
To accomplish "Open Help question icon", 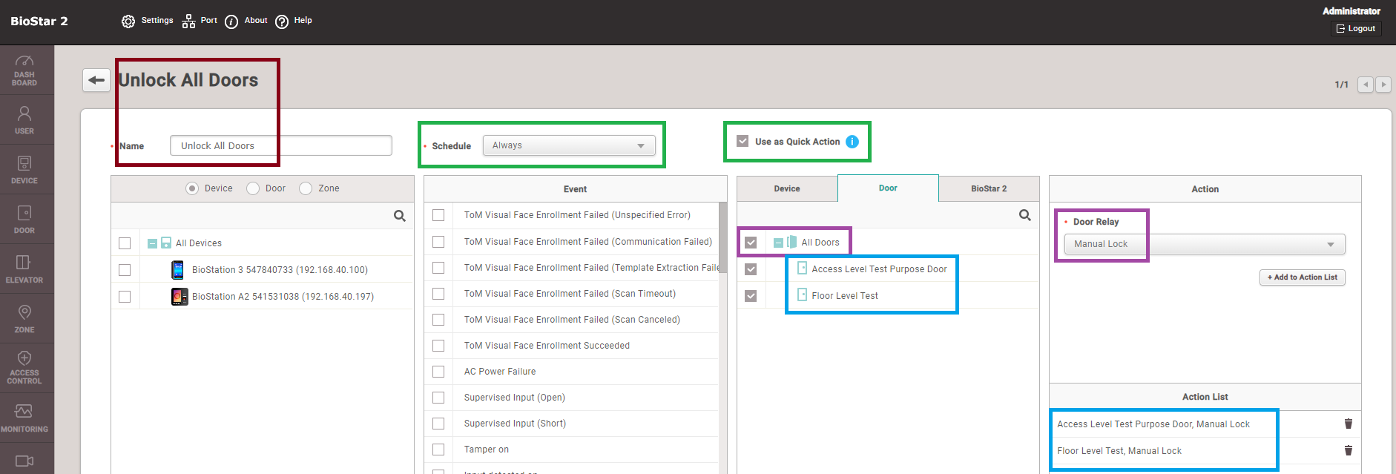I will [282, 22].
